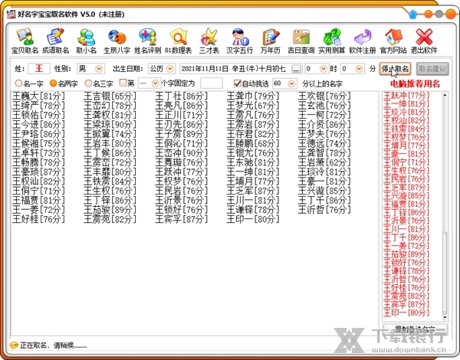Open the 60 score threshold dropdown
Image resolution: width=460 pixels, height=360 pixels.
tap(291, 83)
